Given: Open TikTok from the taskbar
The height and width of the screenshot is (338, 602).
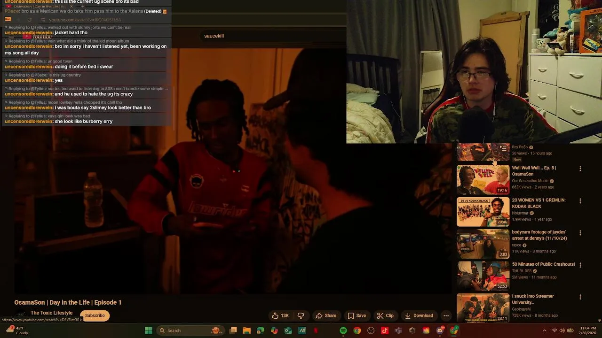Looking at the screenshot, I should 385,330.
